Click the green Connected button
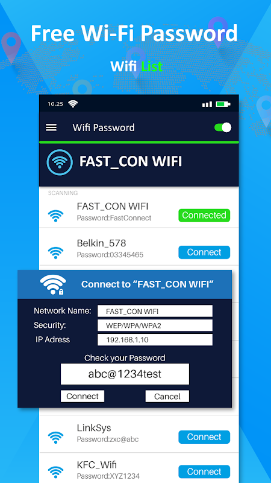The image size is (271, 483). pyautogui.click(x=204, y=216)
